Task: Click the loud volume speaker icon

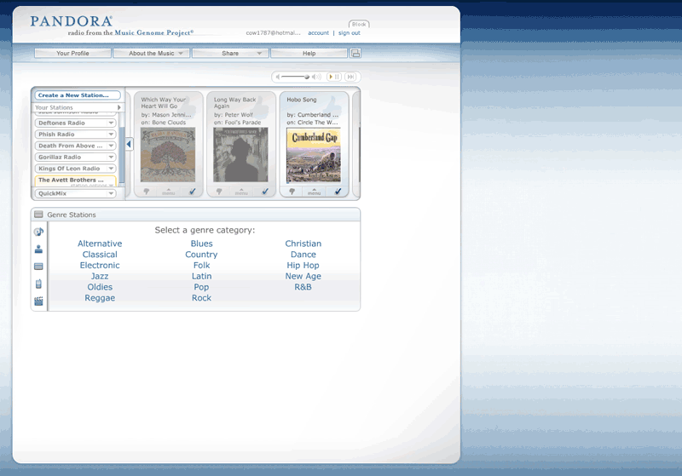Action: (316, 77)
